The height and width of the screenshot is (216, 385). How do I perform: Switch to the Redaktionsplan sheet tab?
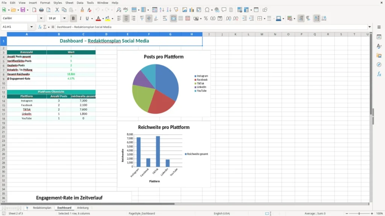click(x=42, y=208)
